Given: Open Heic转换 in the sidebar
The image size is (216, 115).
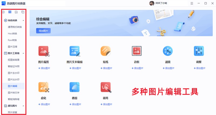Looking at the screenshot, I should coord(12,33).
